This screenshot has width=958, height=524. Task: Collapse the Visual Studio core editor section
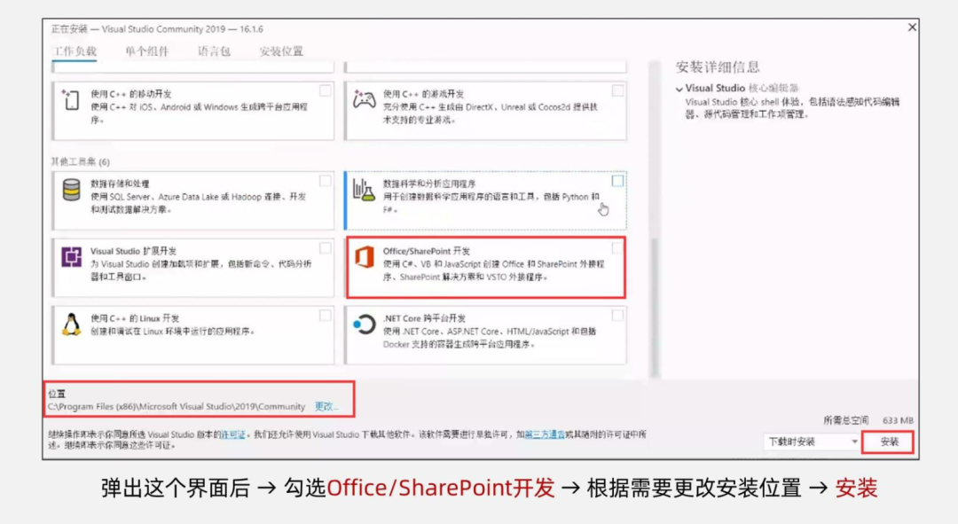click(679, 90)
